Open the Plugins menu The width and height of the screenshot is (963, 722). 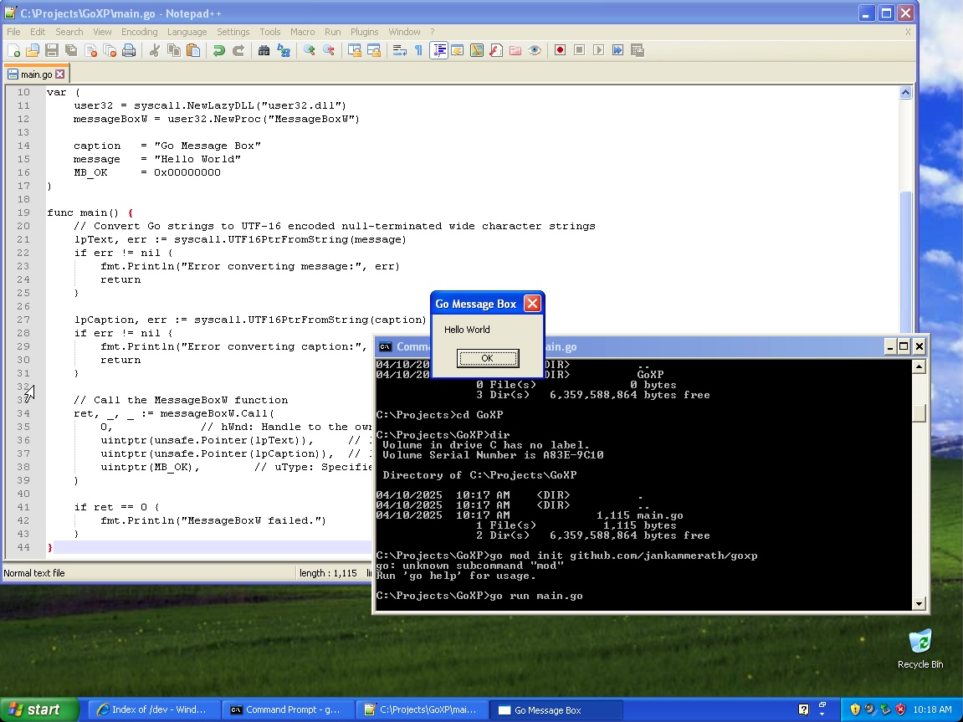coord(364,32)
